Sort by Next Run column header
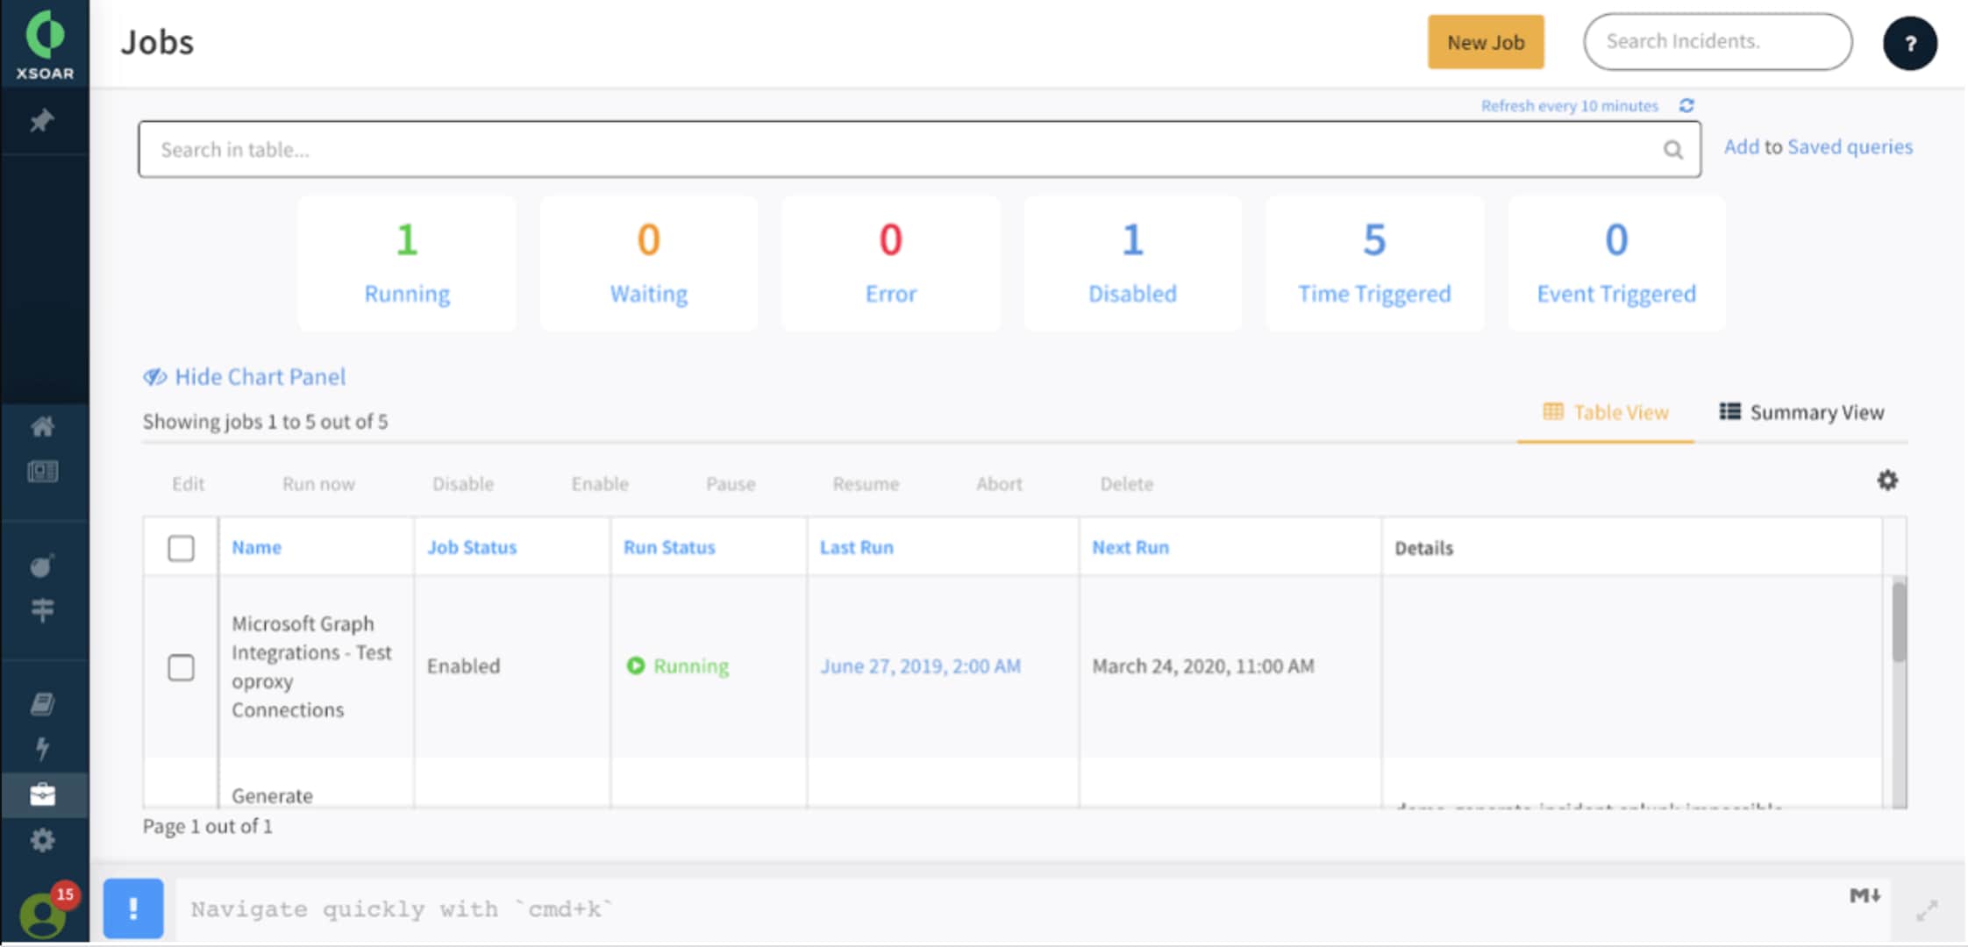The image size is (1968, 947). point(1130,547)
